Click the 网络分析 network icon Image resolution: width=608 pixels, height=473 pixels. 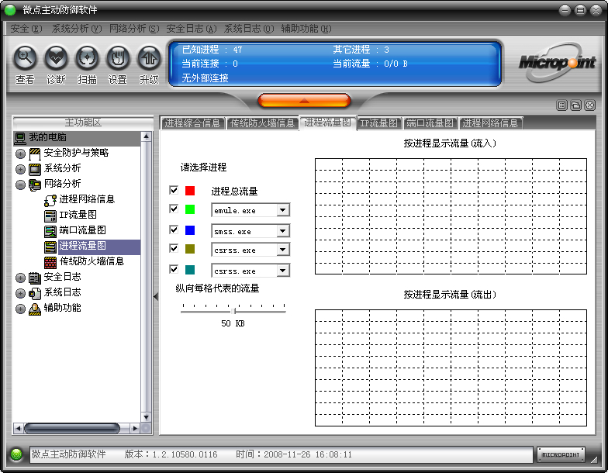[35, 185]
